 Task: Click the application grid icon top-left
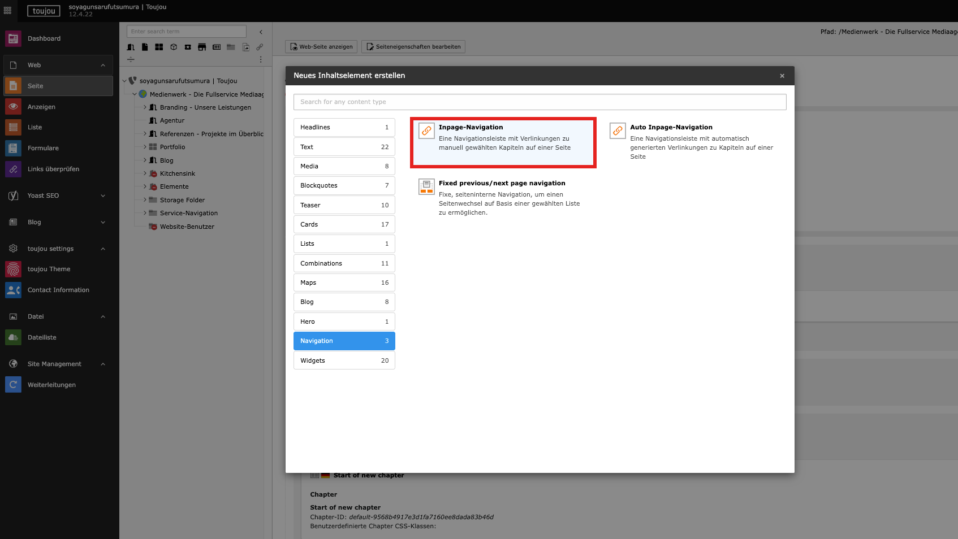click(x=8, y=10)
